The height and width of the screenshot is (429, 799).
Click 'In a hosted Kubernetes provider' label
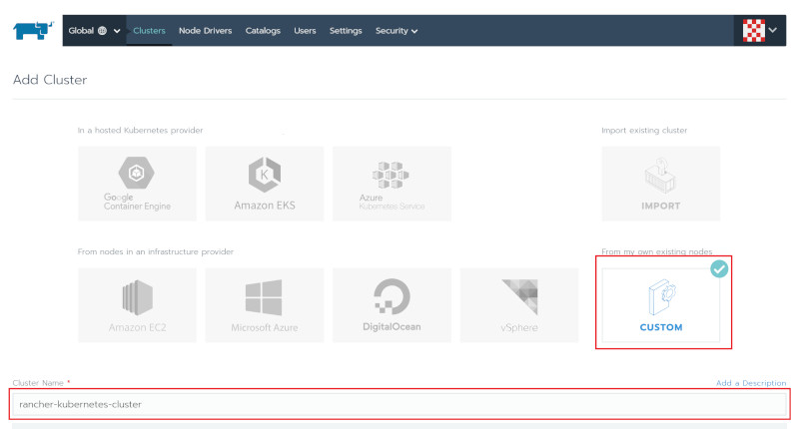click(140, 131)
